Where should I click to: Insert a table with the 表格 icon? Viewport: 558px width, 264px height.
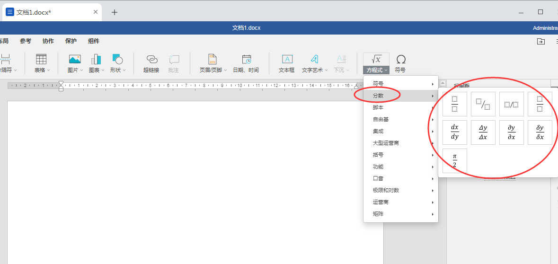point(41,59)
